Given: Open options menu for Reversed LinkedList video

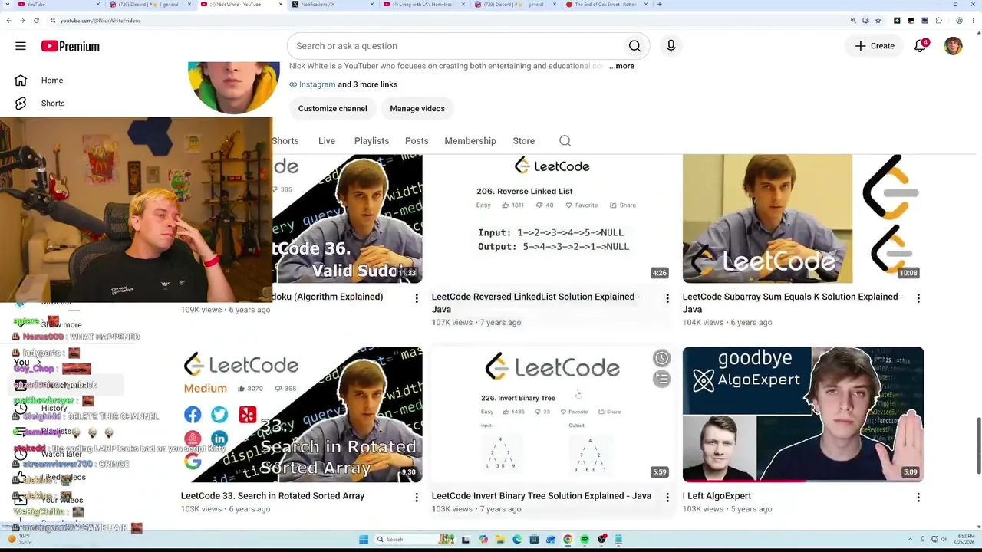Looking at the screenshot, I should click(667, 297).
